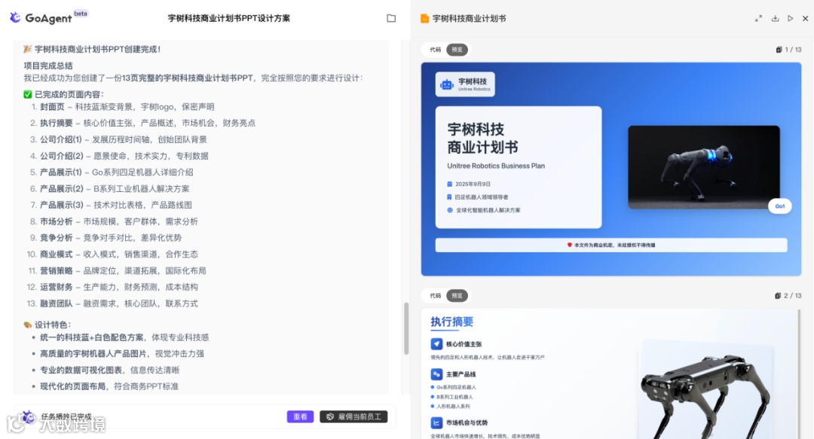The height and width of the screenshot is (439, 814).
Task: Click the GoAgent logo icon
Action: click(16, 17)
